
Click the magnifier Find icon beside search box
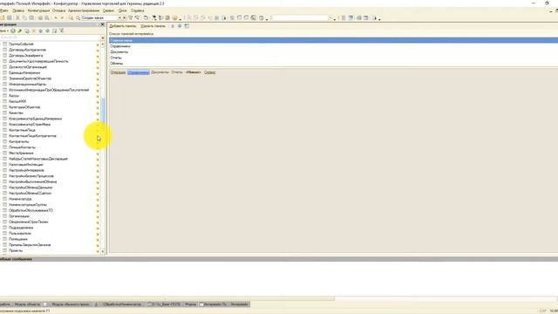(x=78, y=17)
